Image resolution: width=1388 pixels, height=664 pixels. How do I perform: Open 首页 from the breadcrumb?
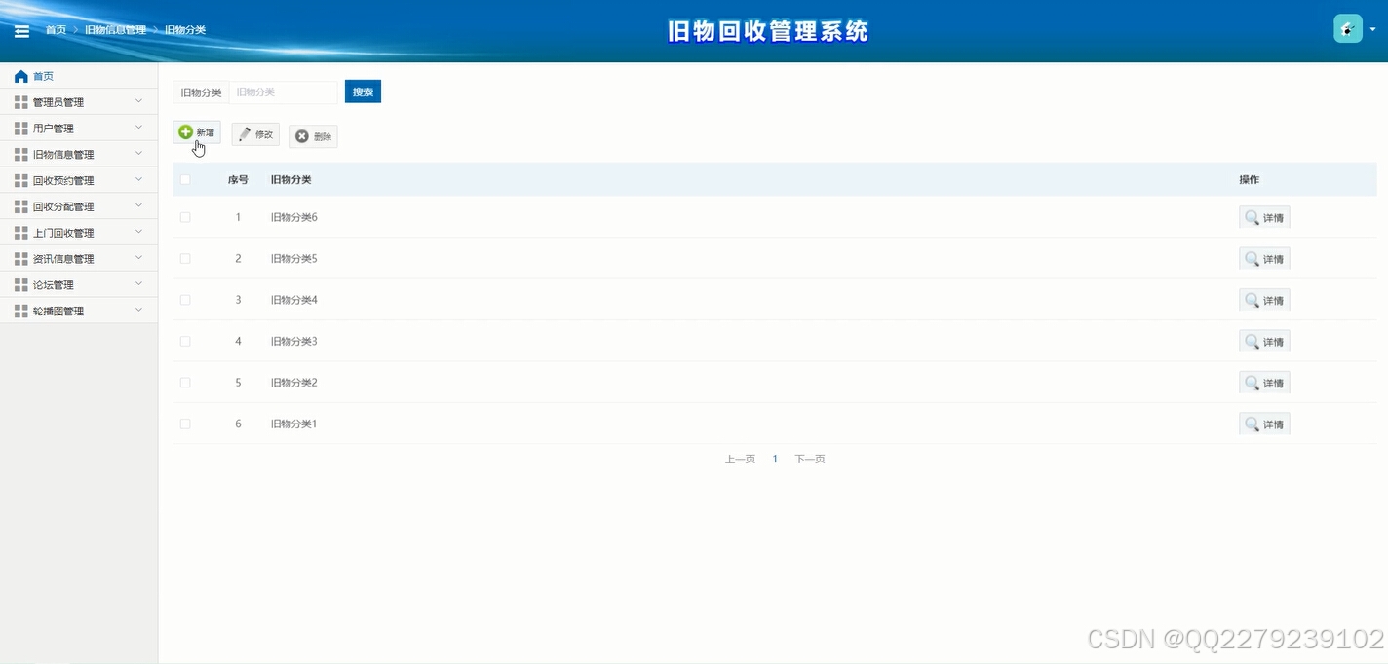pos(56,29)
